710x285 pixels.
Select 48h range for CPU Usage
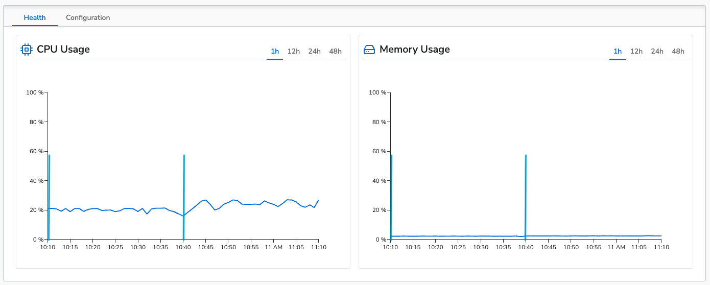click(336, 51)
